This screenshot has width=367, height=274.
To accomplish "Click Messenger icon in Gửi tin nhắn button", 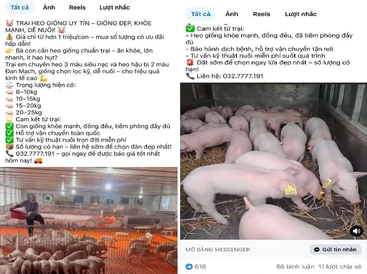I will (x=317, y=250).
